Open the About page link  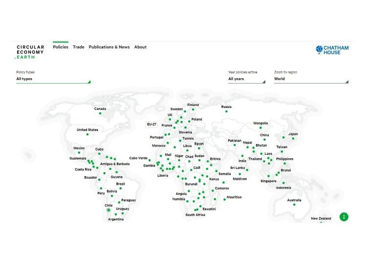(x=140, y=47)
